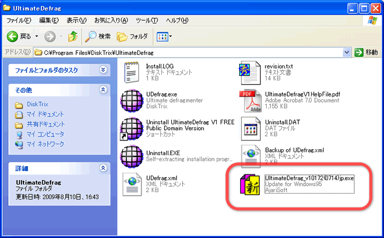Open the Forward history dropdown arrow

pos(61,36)
